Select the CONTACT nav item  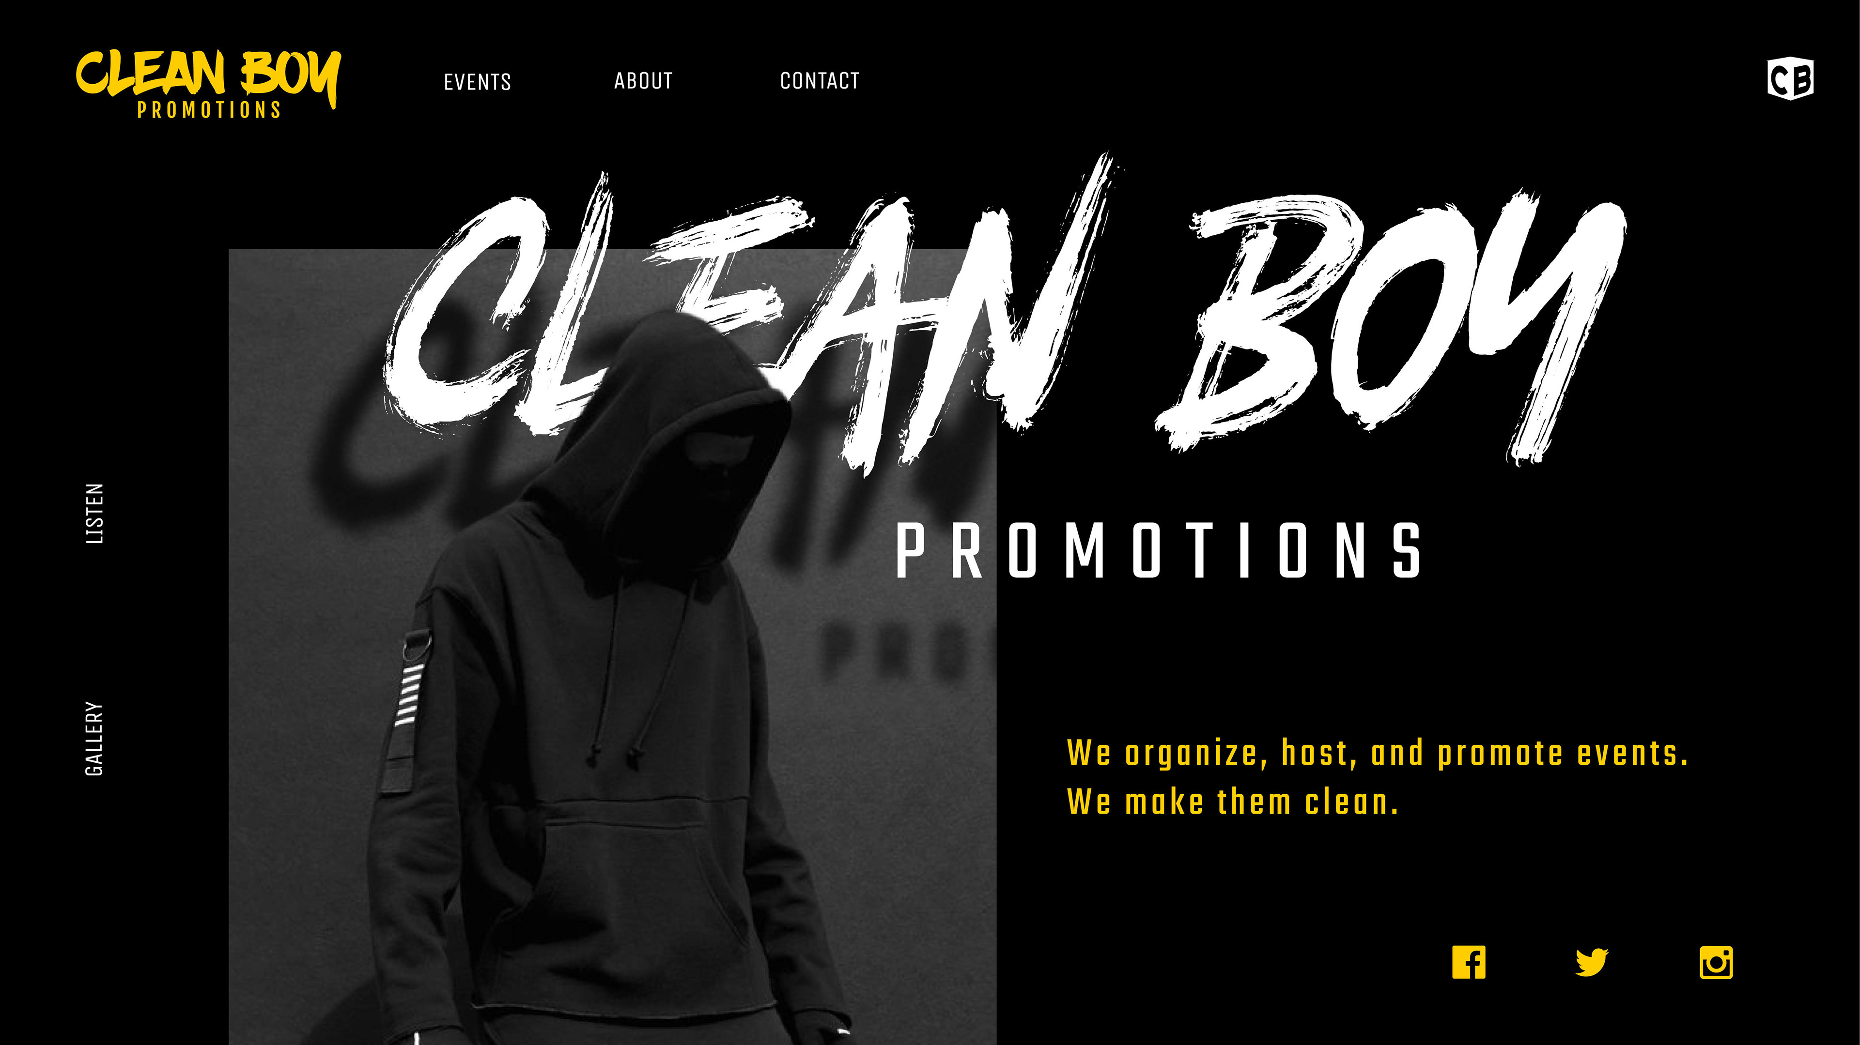[820, 81]
